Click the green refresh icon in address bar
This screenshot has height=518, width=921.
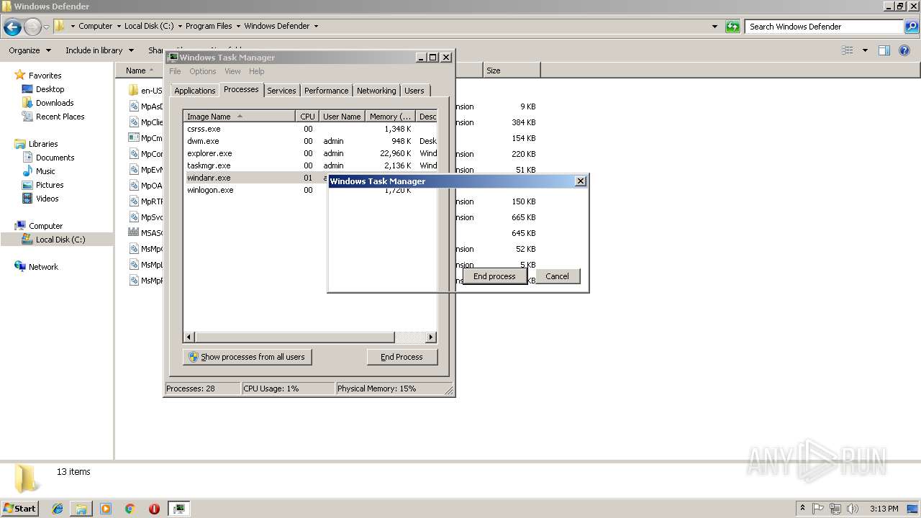pyautogui.click(x=732, y=27)
